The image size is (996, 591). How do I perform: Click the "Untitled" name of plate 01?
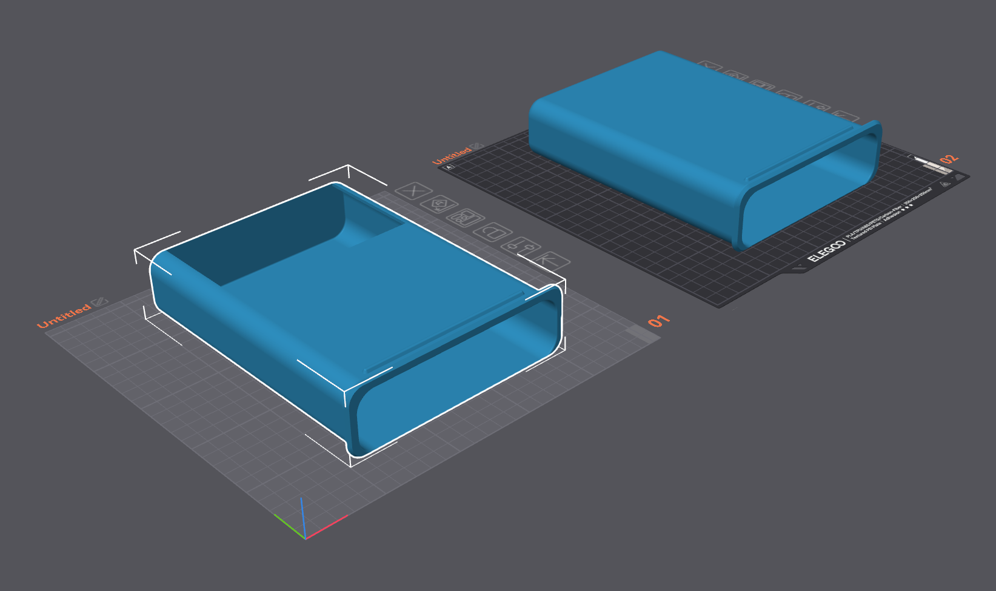[64, 315]
